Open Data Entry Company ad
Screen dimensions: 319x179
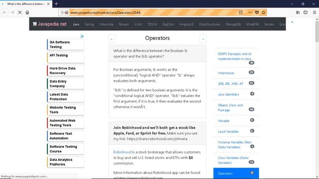65,84
